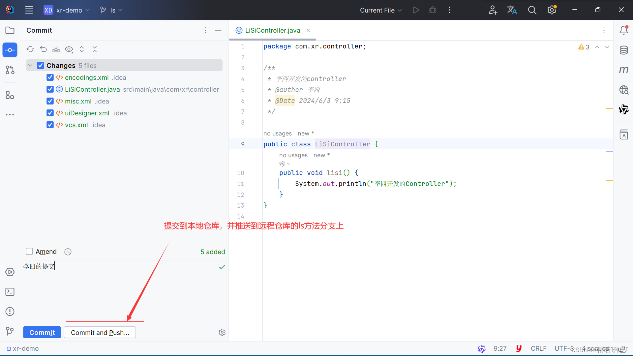Image resolution: width=633 pixels, height=356 pixels.
Task: Expand the Changes file tree group
Action: (30, 65)
